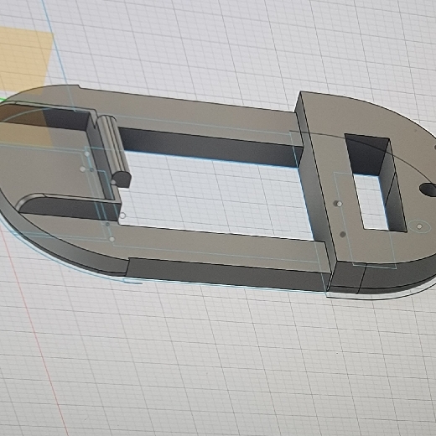Click the upper sketch point on raised block face
Image resolution: width=436 pixels, height=436 pixels.
(339, 204)
